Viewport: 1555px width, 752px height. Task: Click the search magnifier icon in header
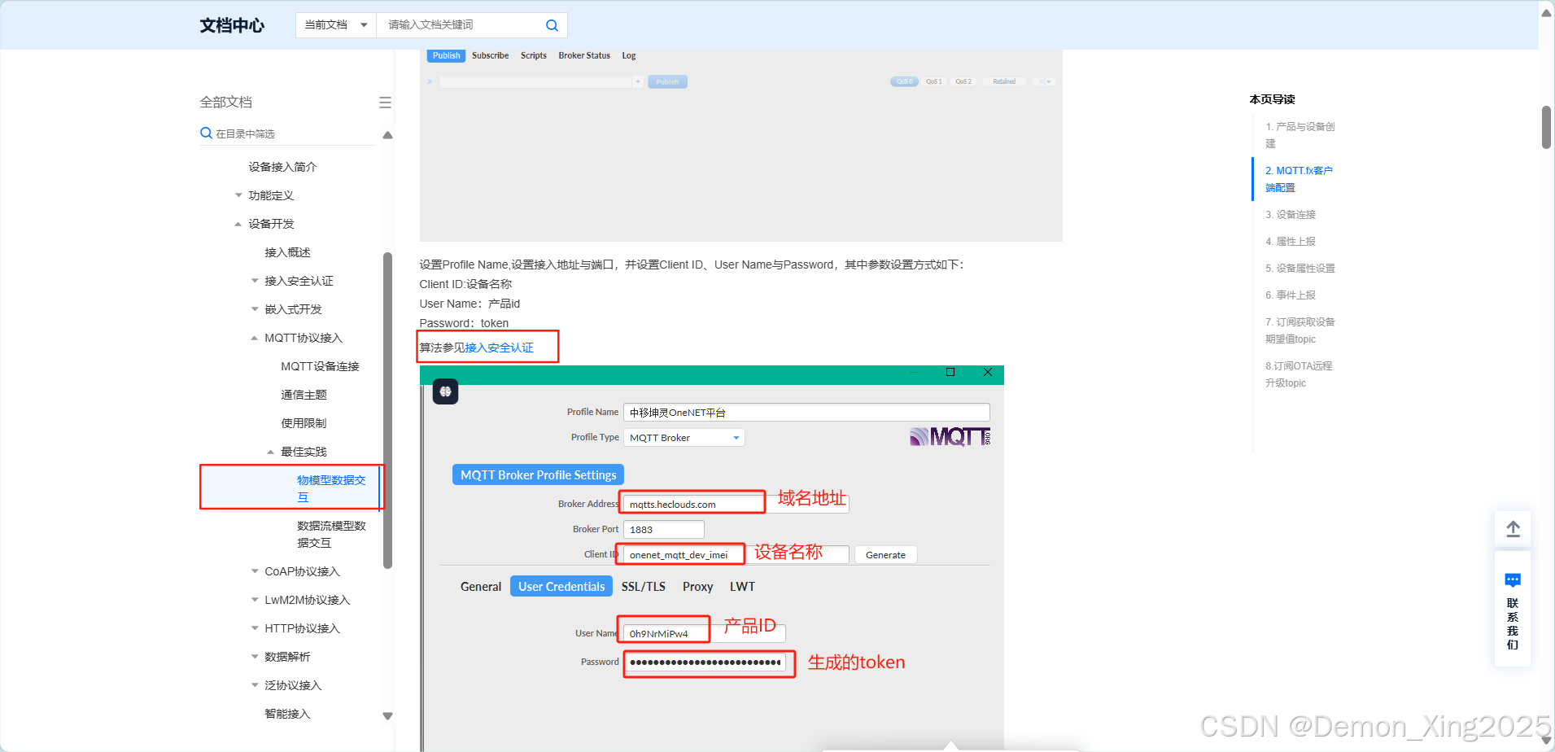(552, 25)
